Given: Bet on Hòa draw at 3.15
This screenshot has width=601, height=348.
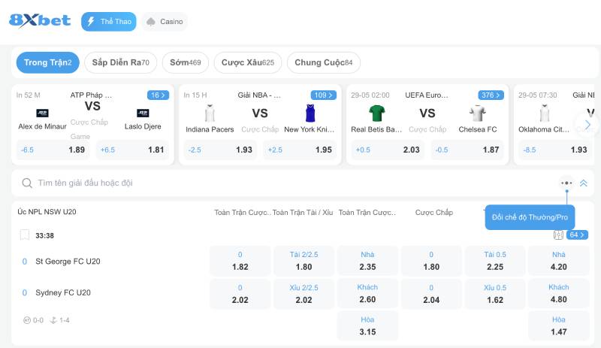Looking at the screenshot, I should point(367,325).
